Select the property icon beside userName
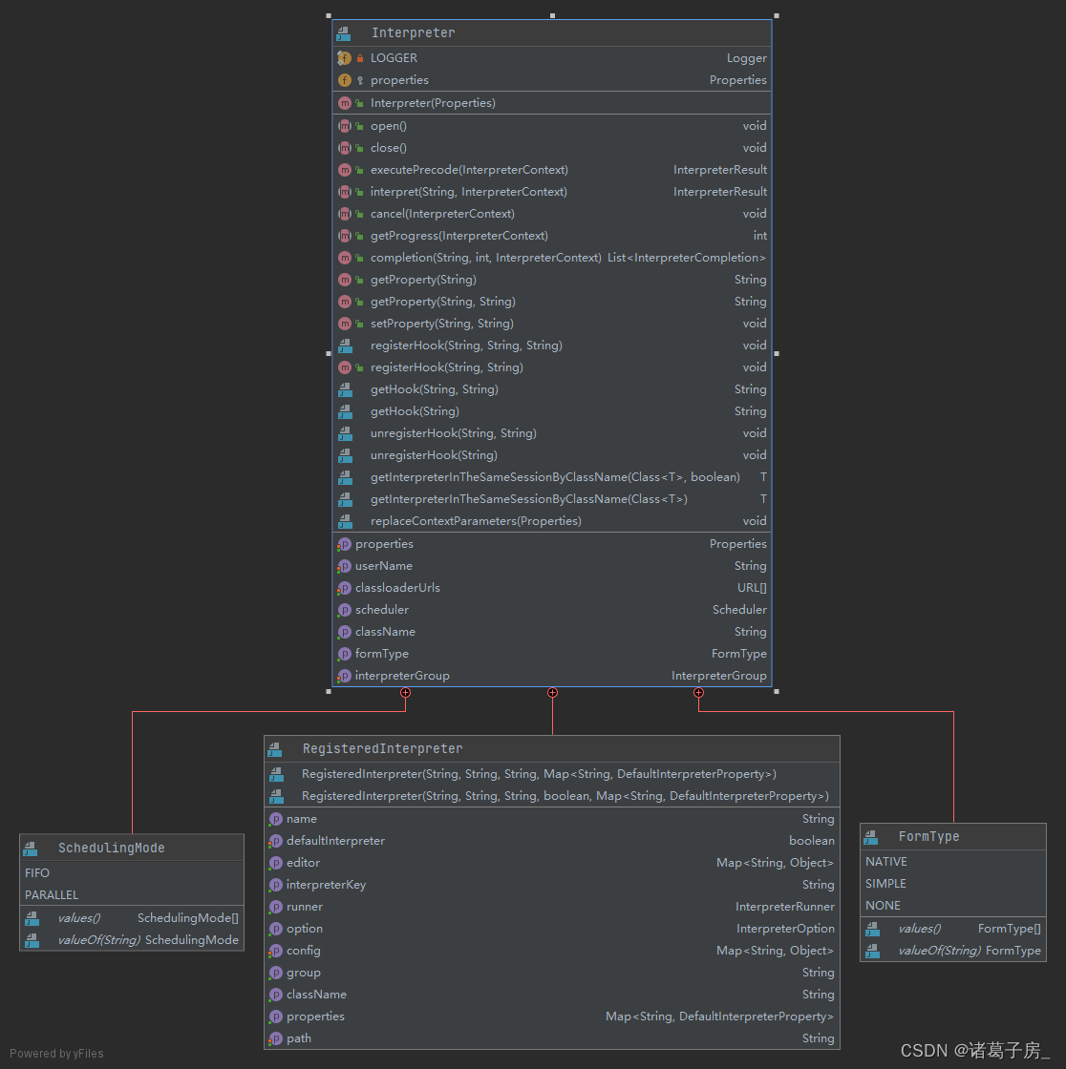The height and width of the screenshot is (1069, 1066). 344,565
